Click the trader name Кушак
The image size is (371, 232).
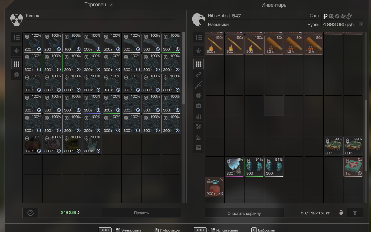[x=33, y=16]
